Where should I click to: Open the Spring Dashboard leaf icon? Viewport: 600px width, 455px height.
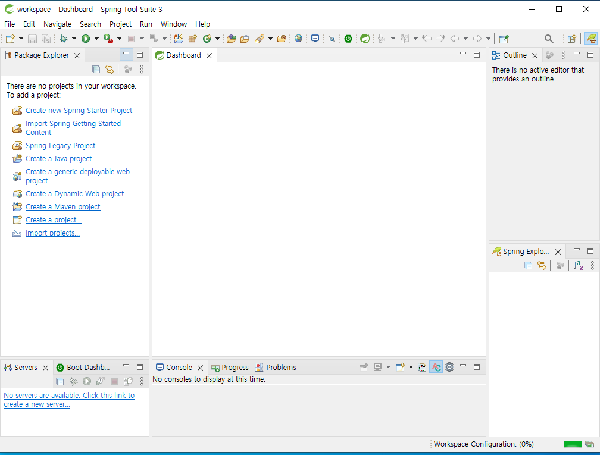click(365, 39)
